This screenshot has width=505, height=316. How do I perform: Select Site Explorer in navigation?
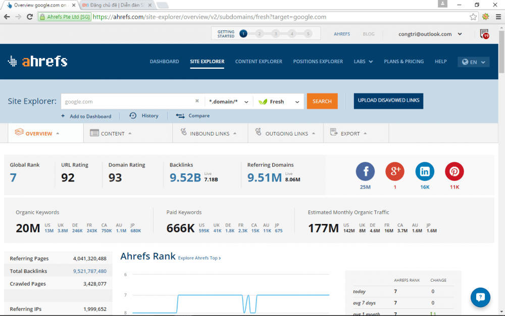(207, 61)
